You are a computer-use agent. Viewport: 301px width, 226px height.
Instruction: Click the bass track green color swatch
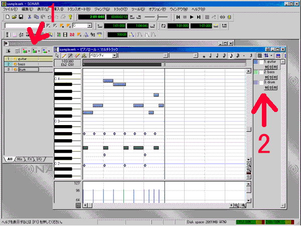pyautogui.click(x=256, y=72)
